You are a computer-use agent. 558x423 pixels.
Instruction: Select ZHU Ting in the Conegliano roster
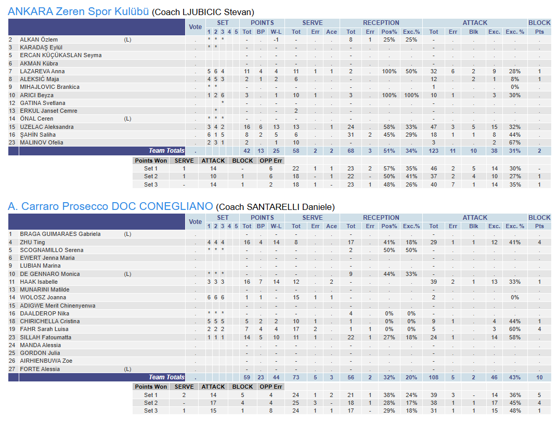coord(32,242)
